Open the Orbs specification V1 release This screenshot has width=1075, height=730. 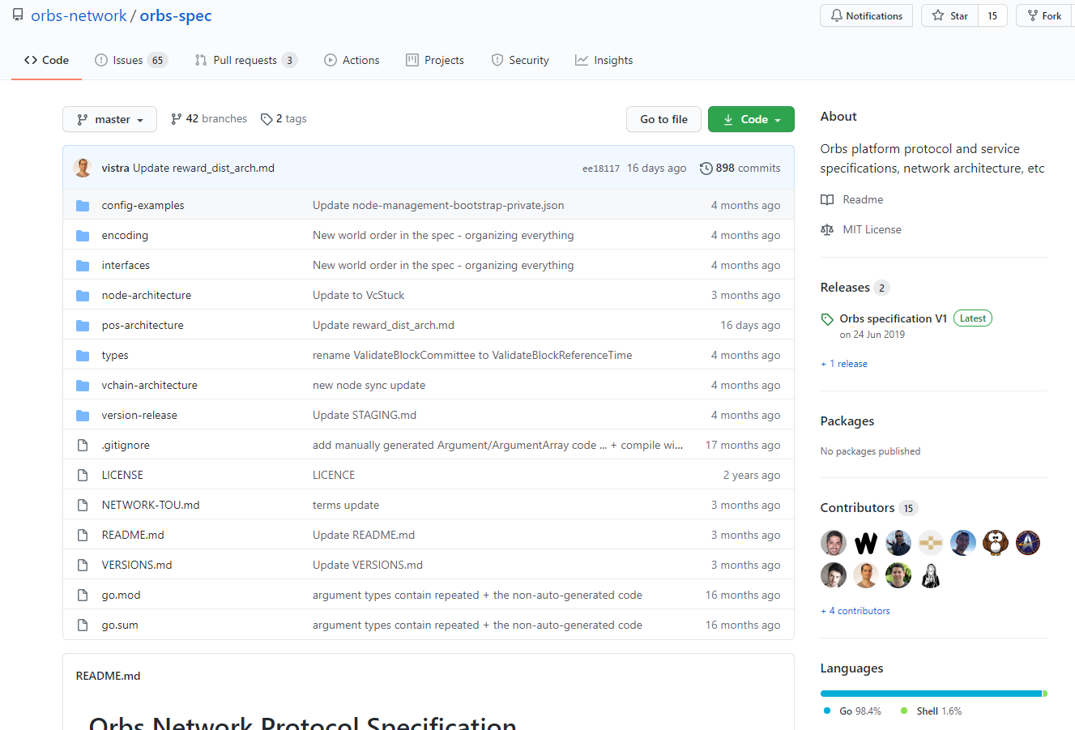(894, 318)
